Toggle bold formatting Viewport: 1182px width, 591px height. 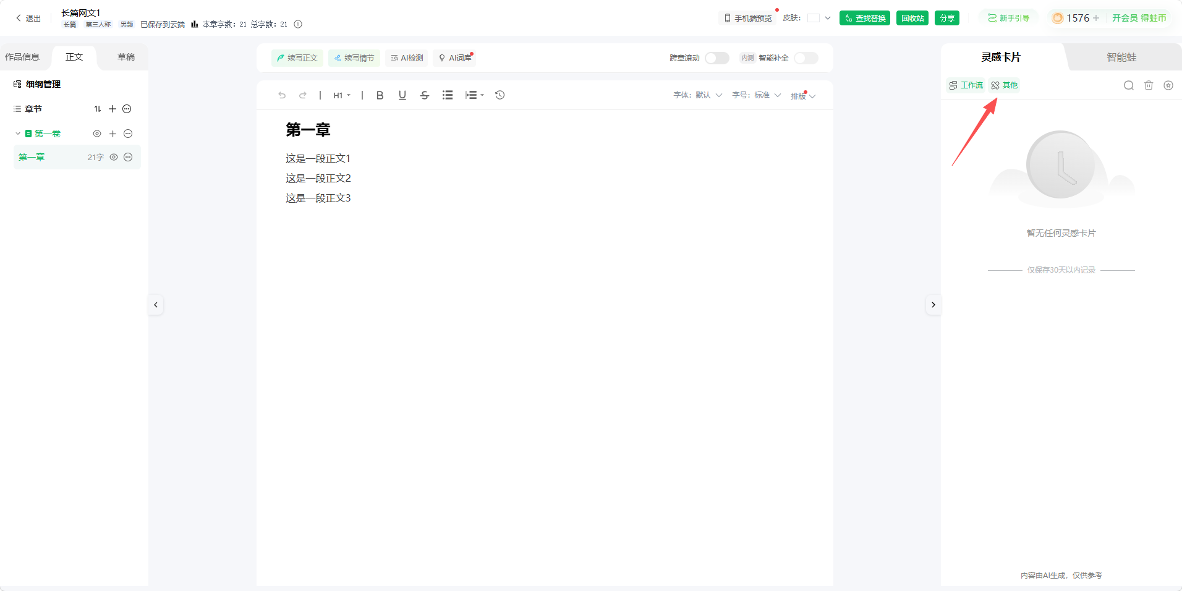click(x=380, y=95)
